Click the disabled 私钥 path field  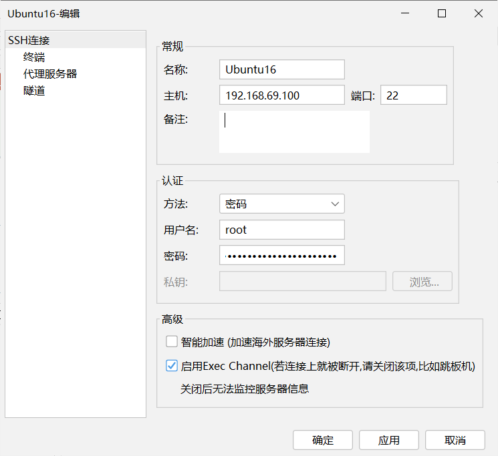[303, 281]
